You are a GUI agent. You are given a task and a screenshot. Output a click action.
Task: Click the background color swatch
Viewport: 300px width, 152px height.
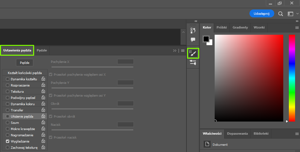(x=211, y=43)
